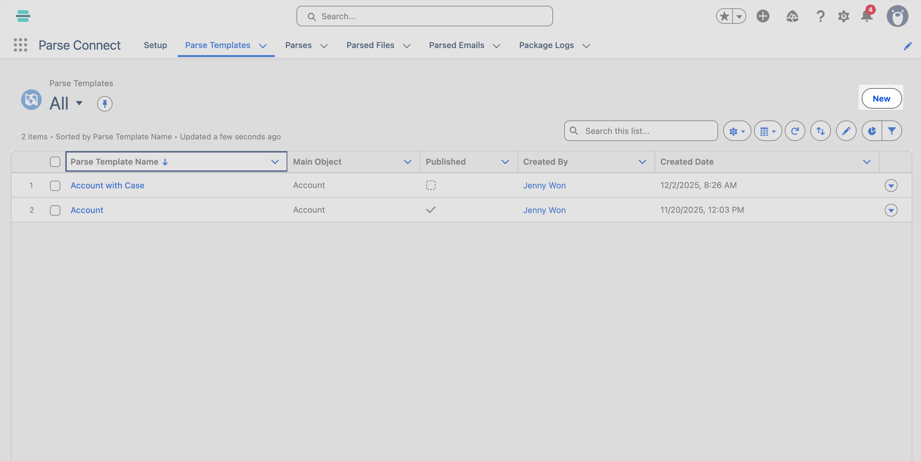Screen dimensions: 921x461
Task: Expand the Parses tab chevron
Action: click(324, 46)
